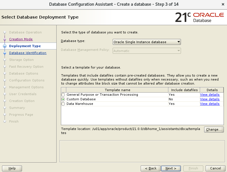This screenshot has width=227, height=172.
Task: Go back with the < Back button
Action: pos(151,168)
